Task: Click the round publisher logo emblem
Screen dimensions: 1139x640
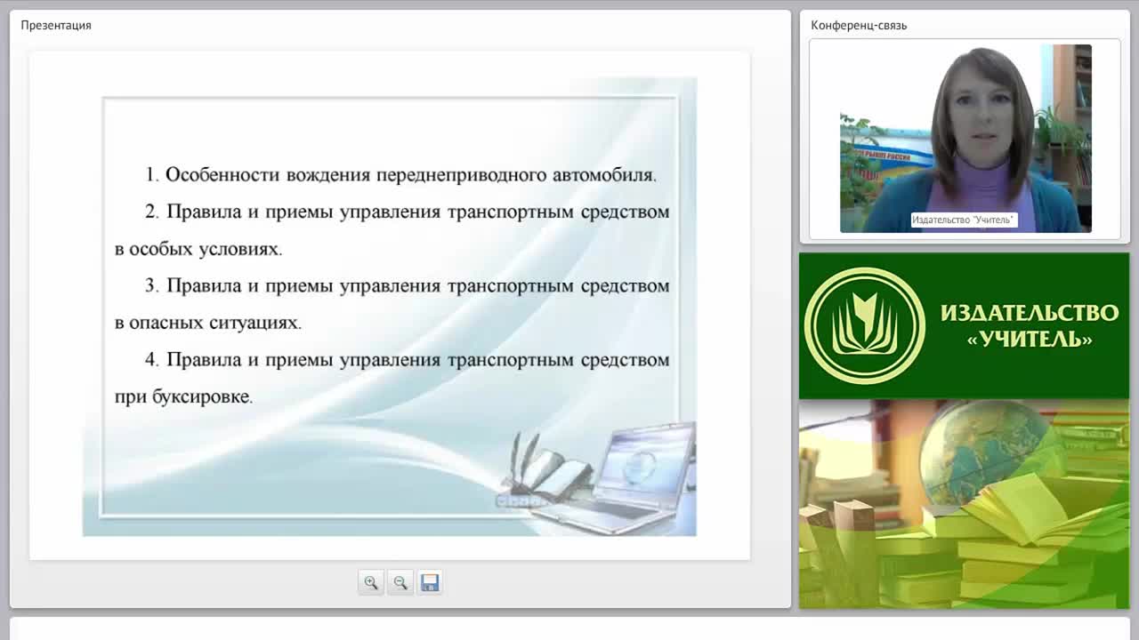Action: pos(864,325)
